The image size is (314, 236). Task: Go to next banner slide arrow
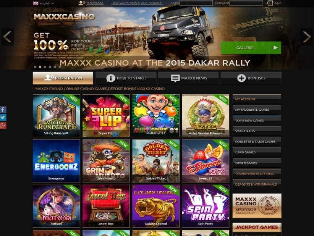tap(307, 37)
